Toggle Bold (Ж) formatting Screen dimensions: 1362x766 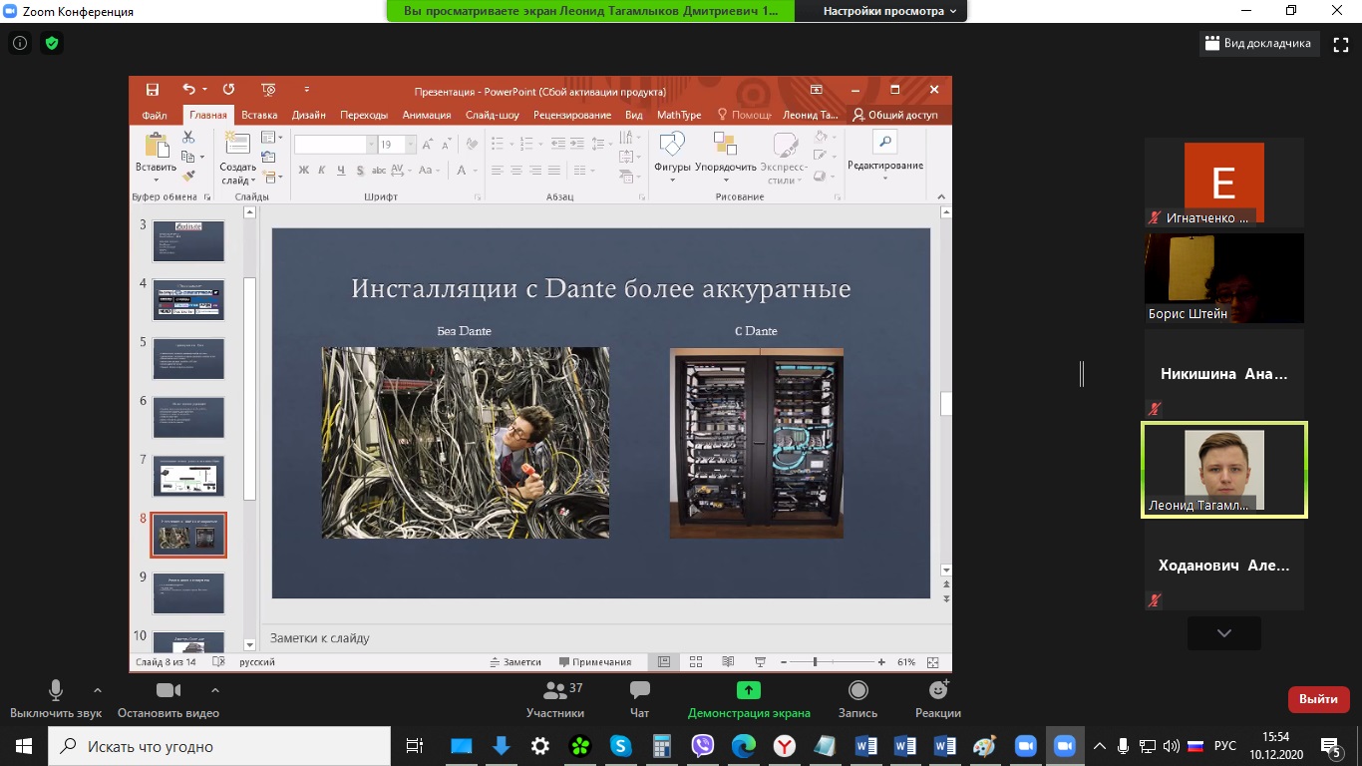pos(304,171)
